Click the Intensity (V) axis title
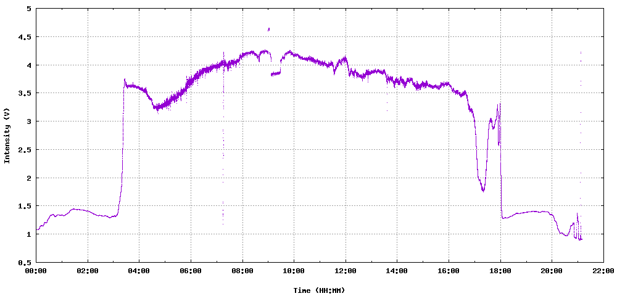617x296 pixels. pos(7,136)
